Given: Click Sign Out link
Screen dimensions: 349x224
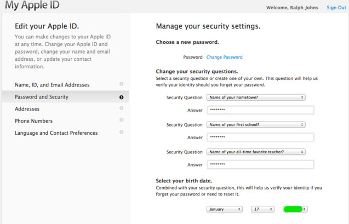Looking at the screenshot, I should 336,8.
